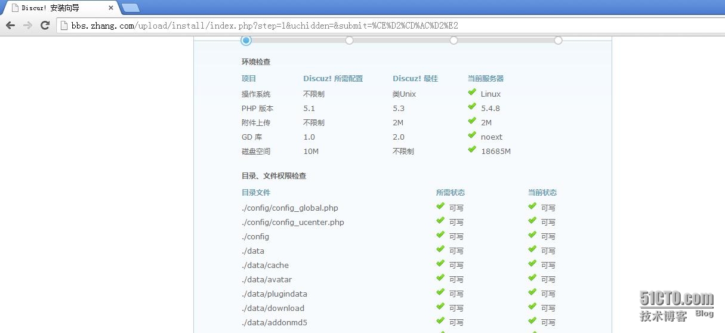Click the ./data/plugindata directory name
This screenshot has height=333, width=725.
274,294
